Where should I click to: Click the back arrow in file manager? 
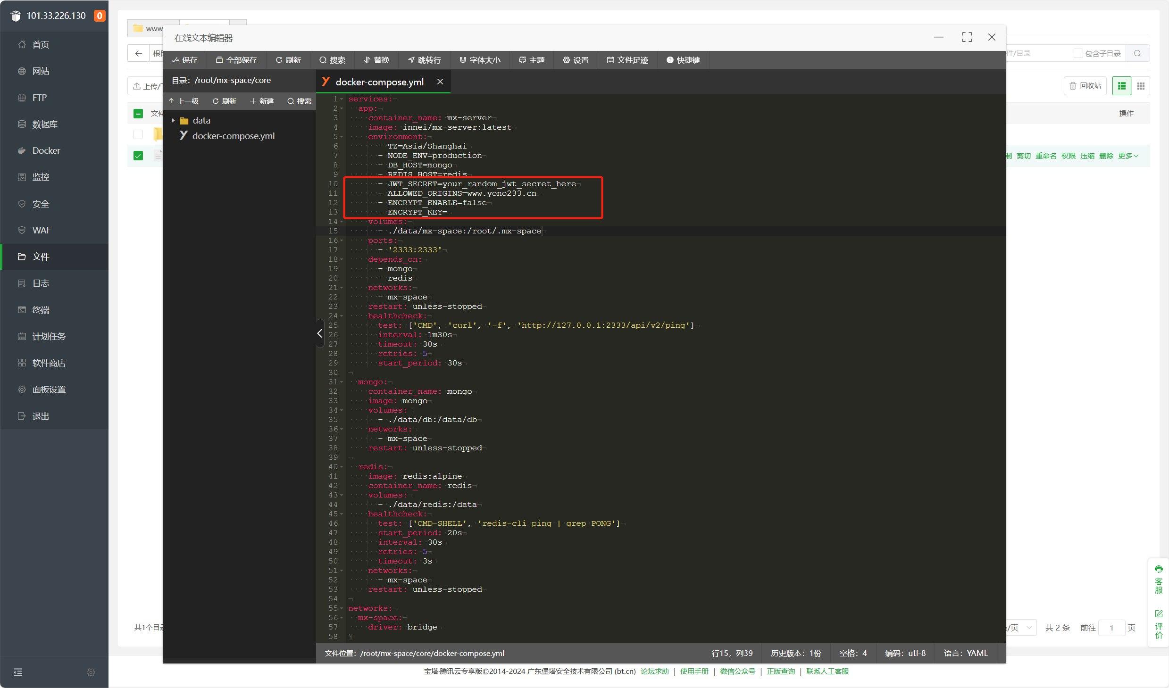pyautogui.click(x=138, y=53)
